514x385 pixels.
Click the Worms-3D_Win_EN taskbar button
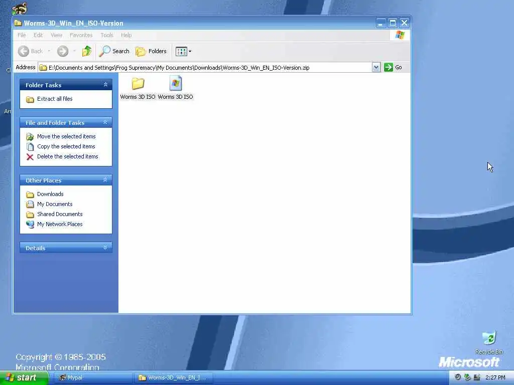click(x=174, y=378)
